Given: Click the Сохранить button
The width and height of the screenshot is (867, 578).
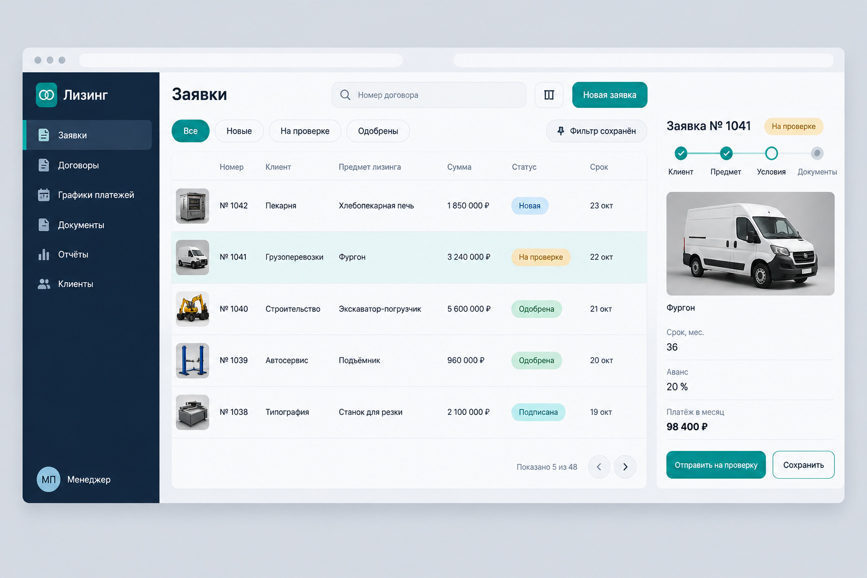Looking at the screenshot, I should pos(803,465).
